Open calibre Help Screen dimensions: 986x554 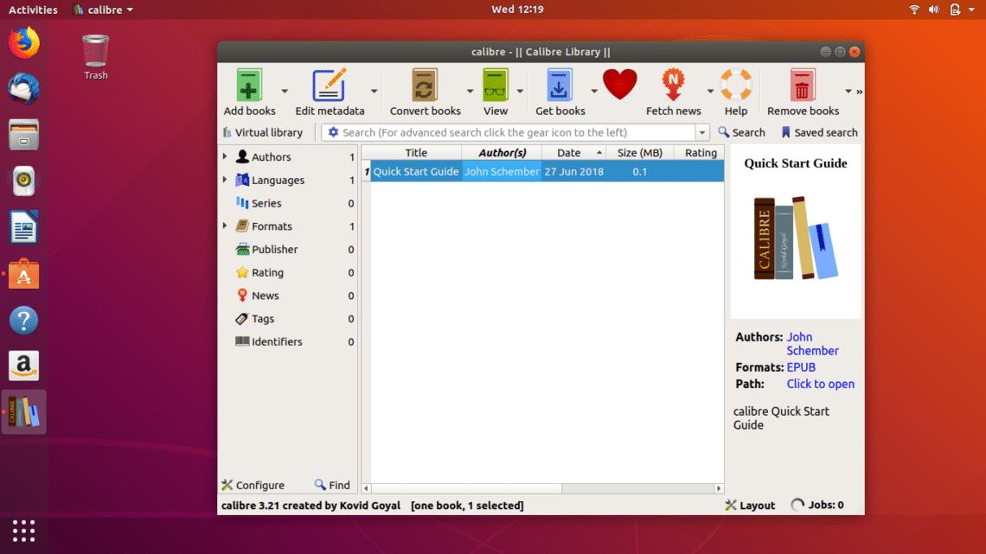(735, 85)
